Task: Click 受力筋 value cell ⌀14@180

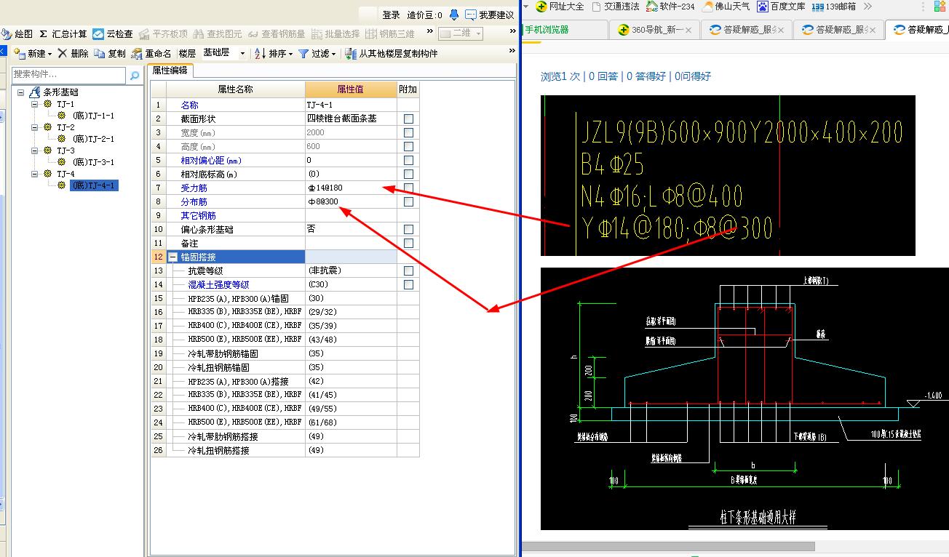Action: (351, 188)
